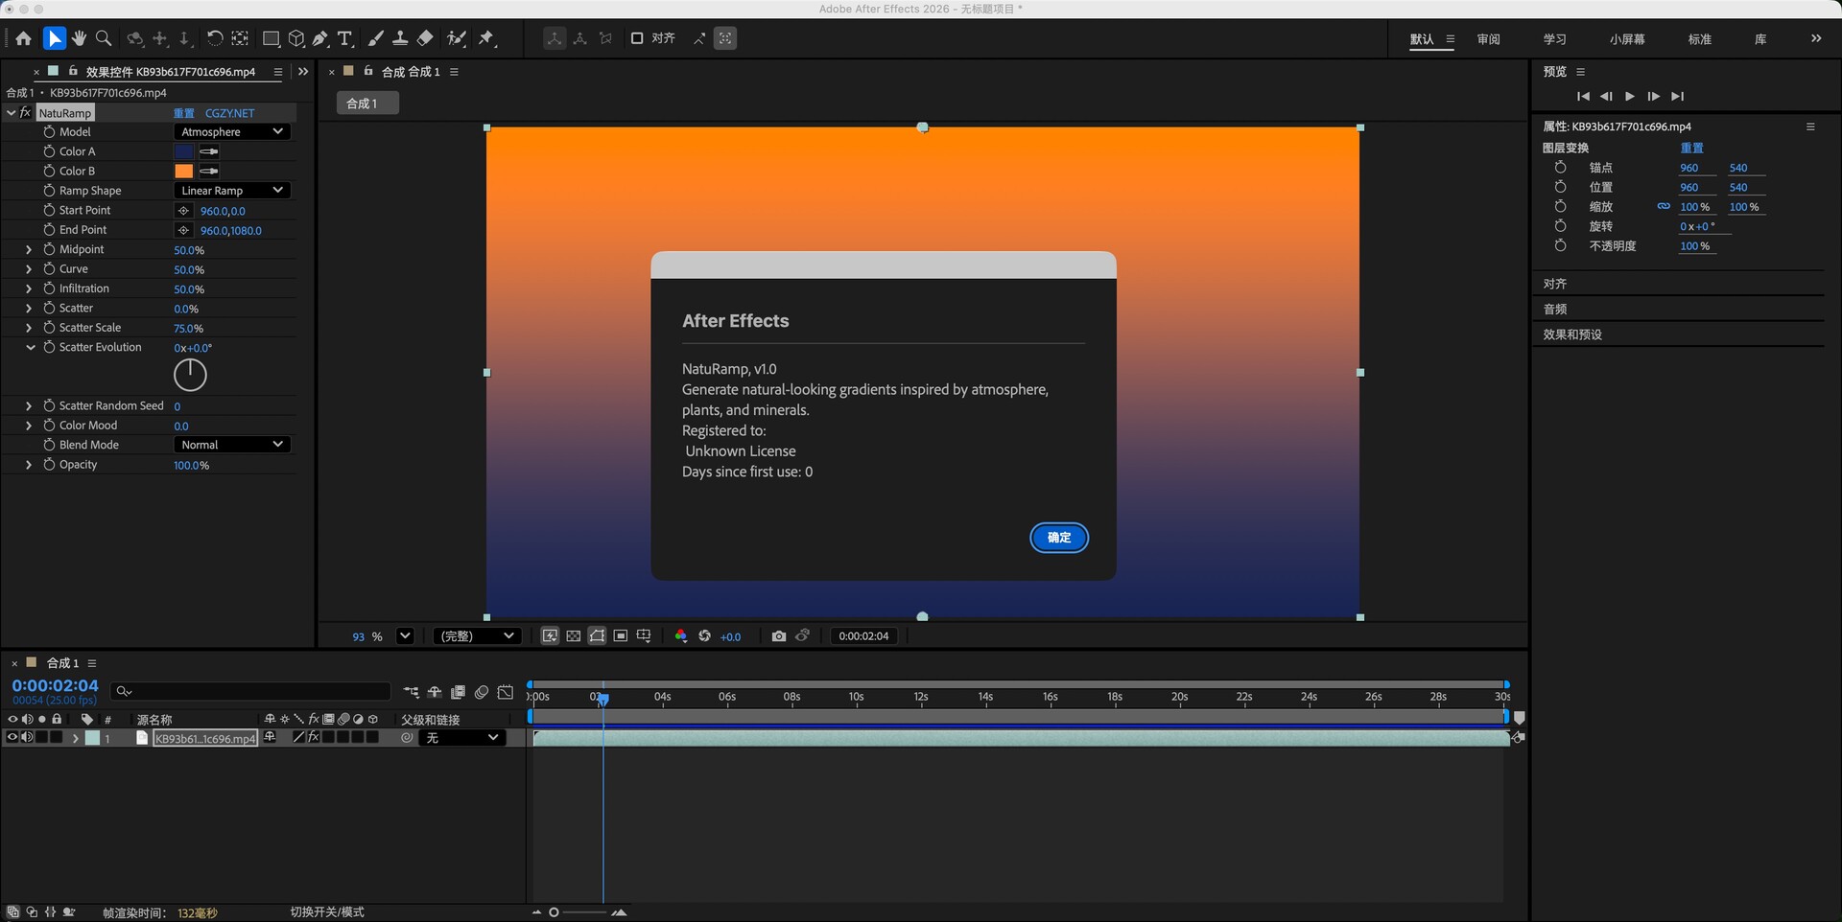Toggle NatuRamp effect fx switch
Image resolution: width=1842 pixels, height=922 pixels.
[x=26, y=113]
